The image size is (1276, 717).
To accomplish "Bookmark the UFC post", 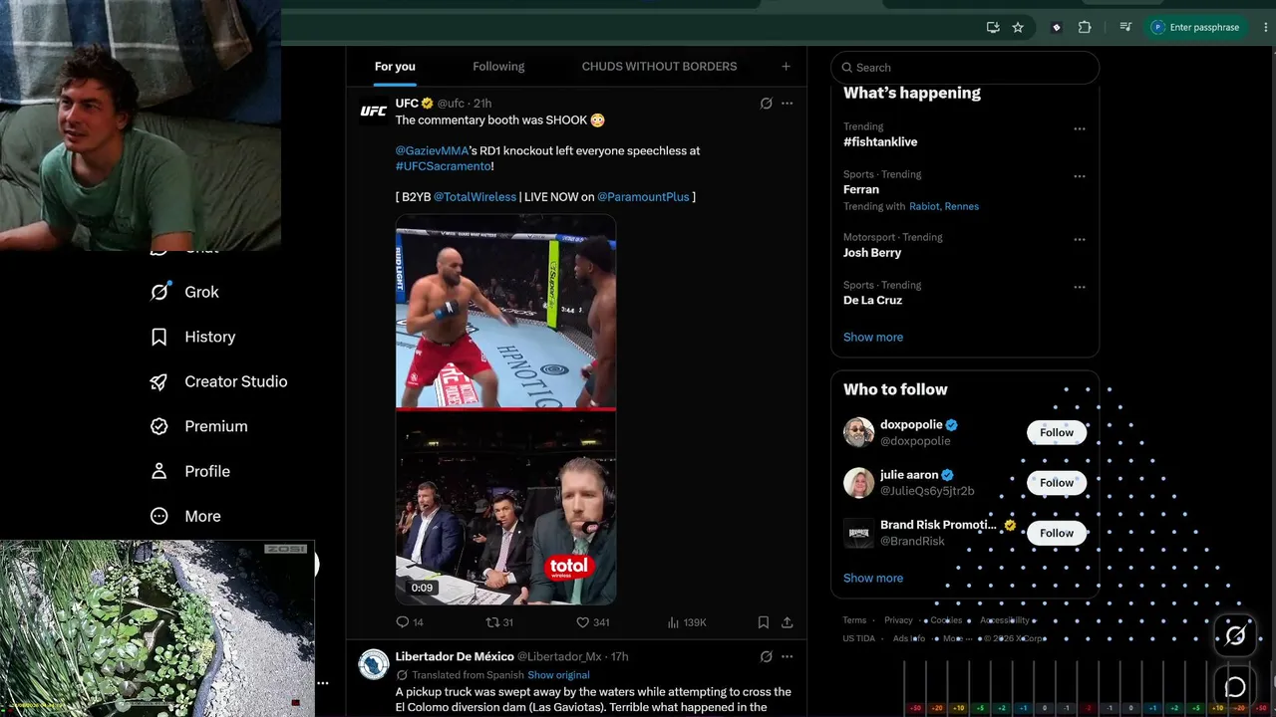I will [763, 622].
